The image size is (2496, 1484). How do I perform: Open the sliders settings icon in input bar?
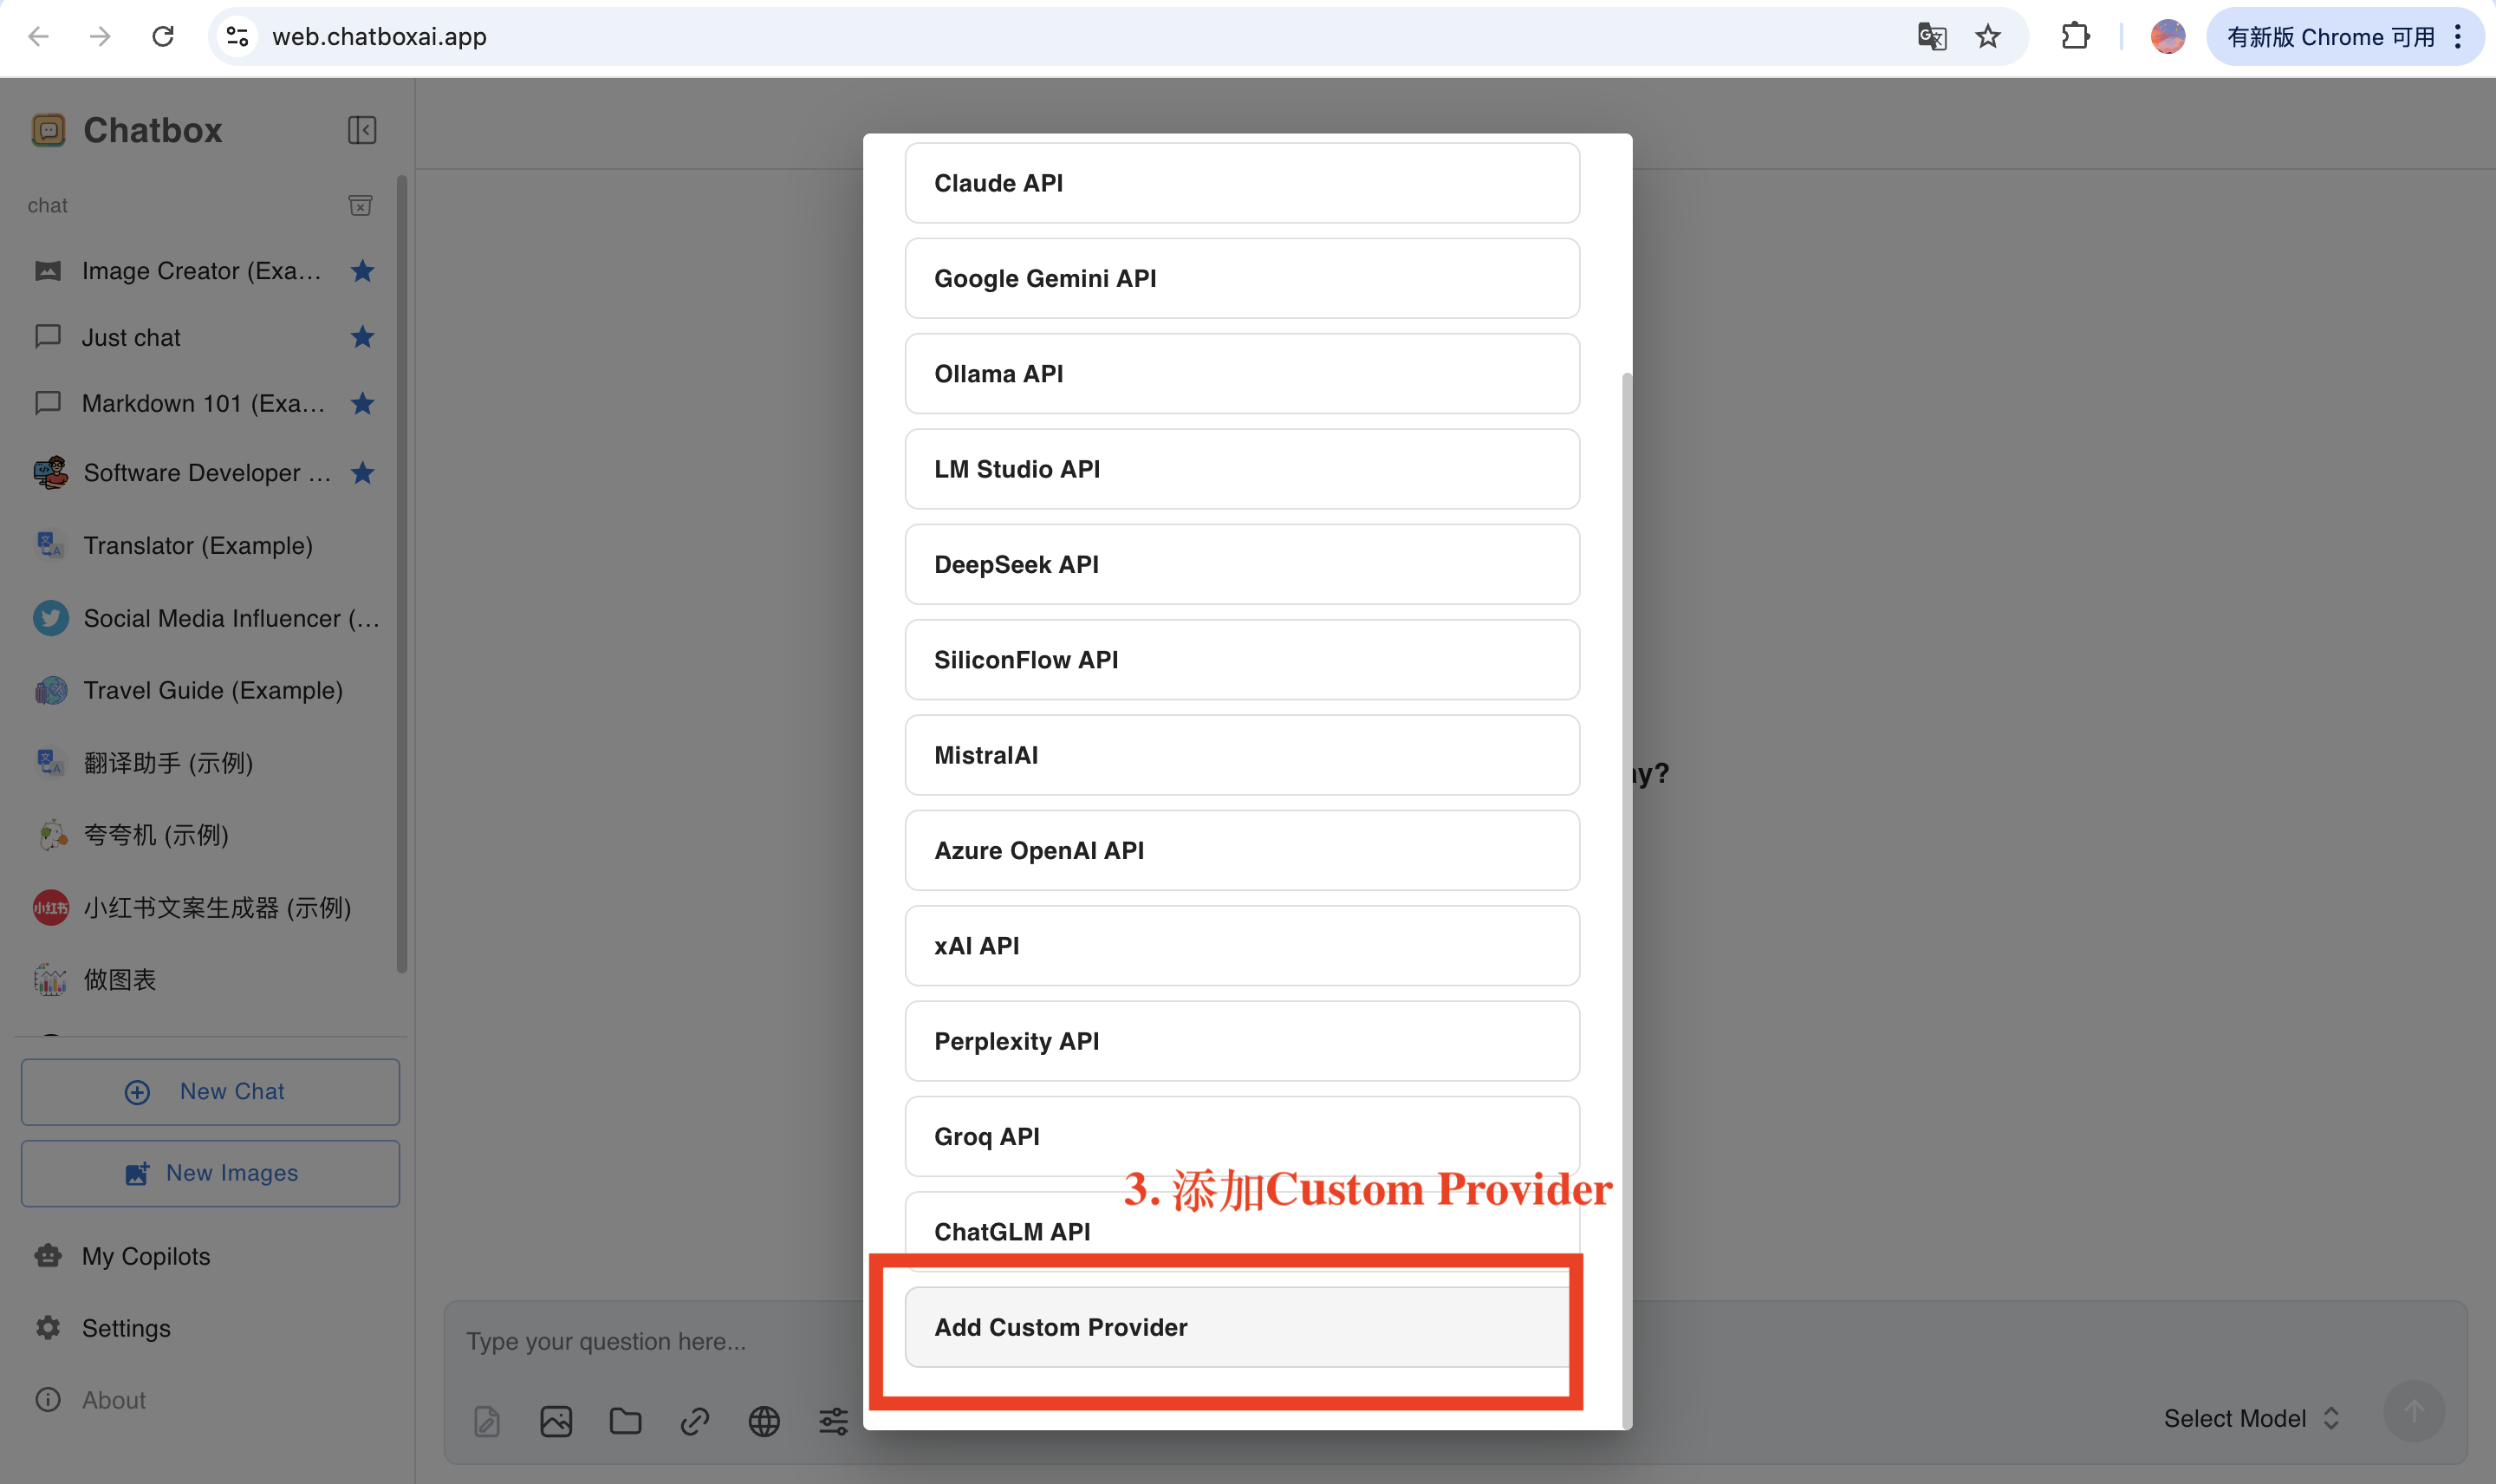(833, 1420)
